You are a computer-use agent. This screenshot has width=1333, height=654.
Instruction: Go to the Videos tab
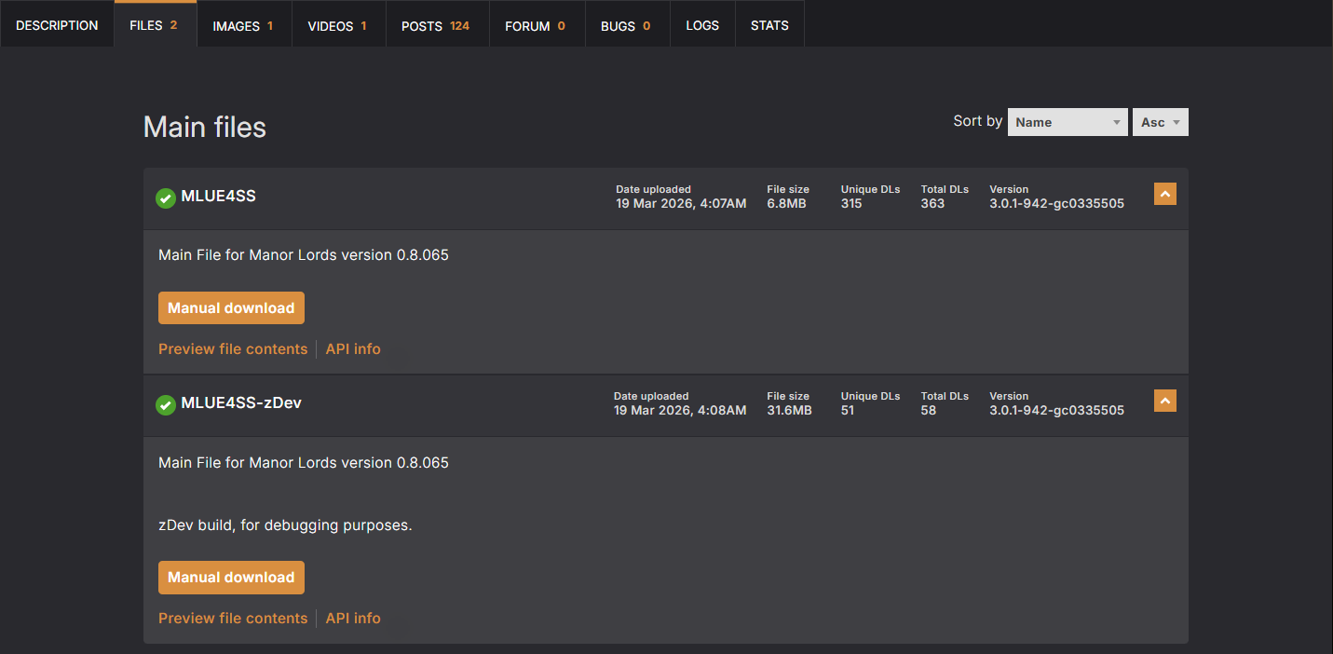pyautogui.click(x=337, y=25)
